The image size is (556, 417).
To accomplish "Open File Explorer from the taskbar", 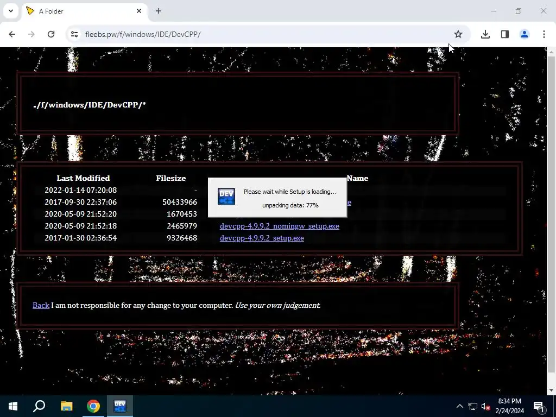I will (66, 406).
